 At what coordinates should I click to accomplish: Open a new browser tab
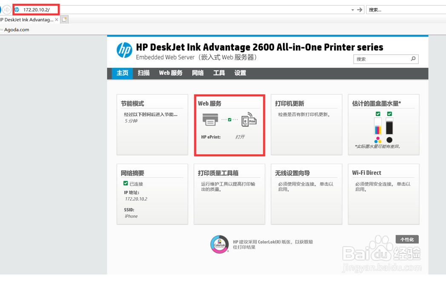point(65,19)
